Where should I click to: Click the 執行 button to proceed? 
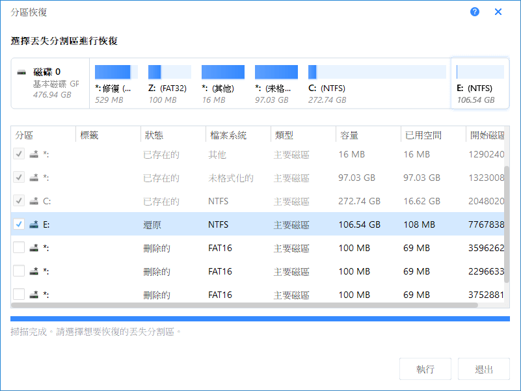tap(425, 368)
